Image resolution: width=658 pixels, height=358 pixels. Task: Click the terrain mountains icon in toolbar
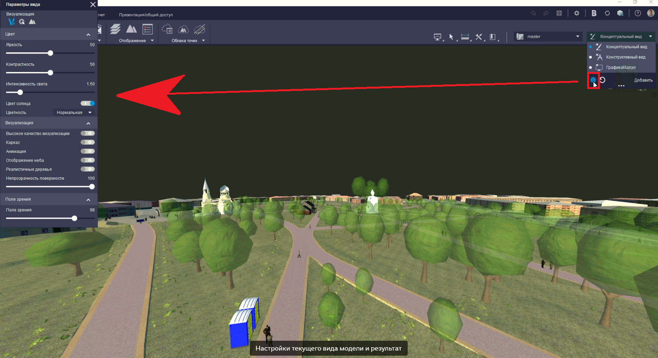click(x=131, y=29)
